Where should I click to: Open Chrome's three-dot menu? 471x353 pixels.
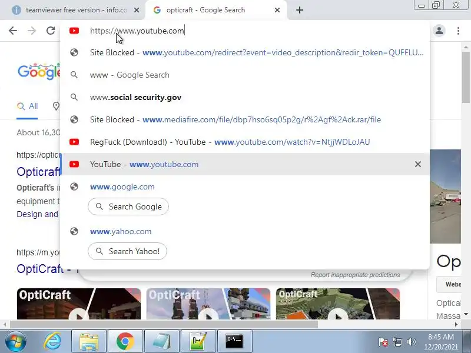tap(458, 31)
